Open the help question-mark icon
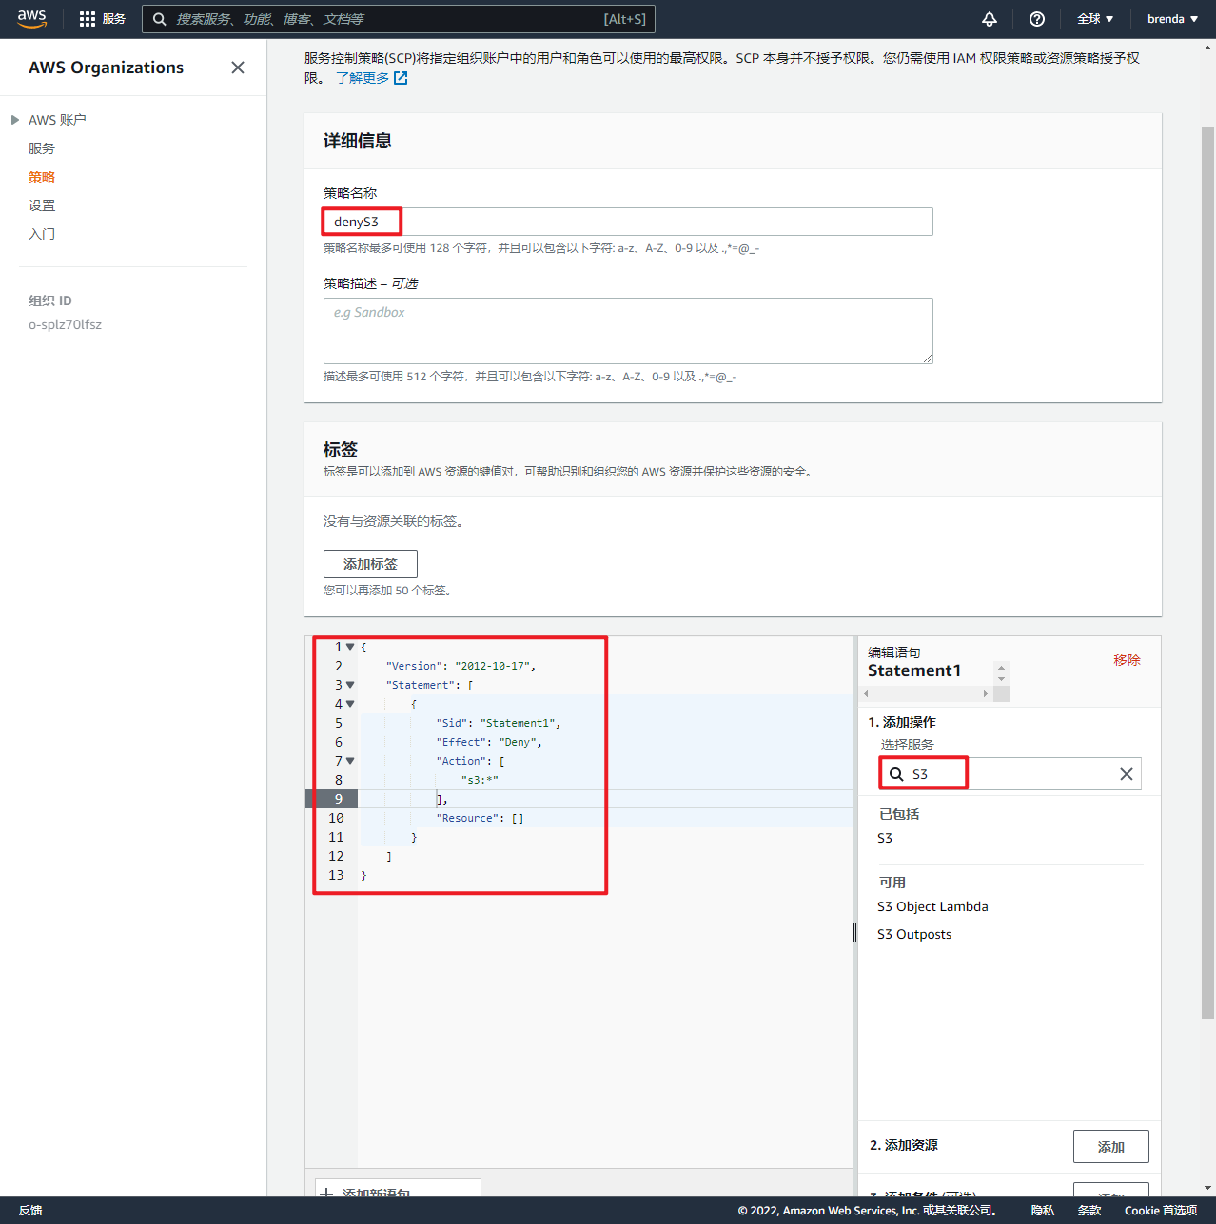The image size is (1216, 1224). (1037, 19)
